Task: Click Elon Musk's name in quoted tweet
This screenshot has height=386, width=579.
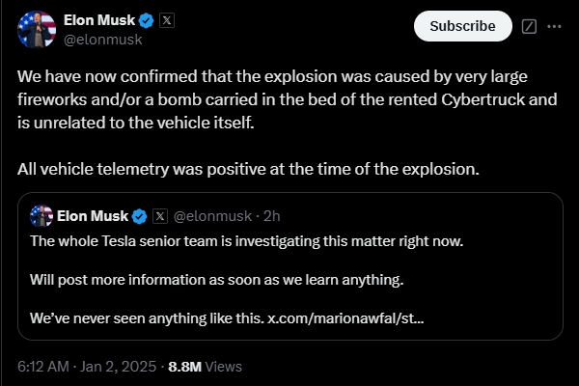Action: (x=93, y=214)
